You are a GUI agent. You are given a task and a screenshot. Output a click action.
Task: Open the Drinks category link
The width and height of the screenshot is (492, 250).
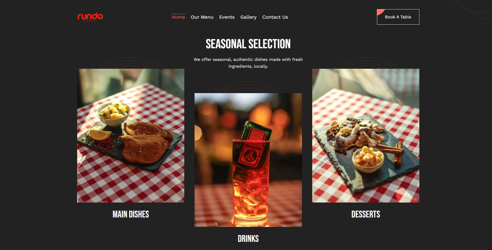tap(248, 239)
